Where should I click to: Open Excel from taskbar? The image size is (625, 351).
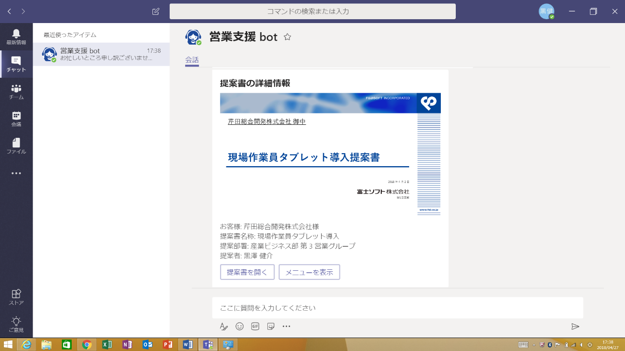tap(107, 344)
